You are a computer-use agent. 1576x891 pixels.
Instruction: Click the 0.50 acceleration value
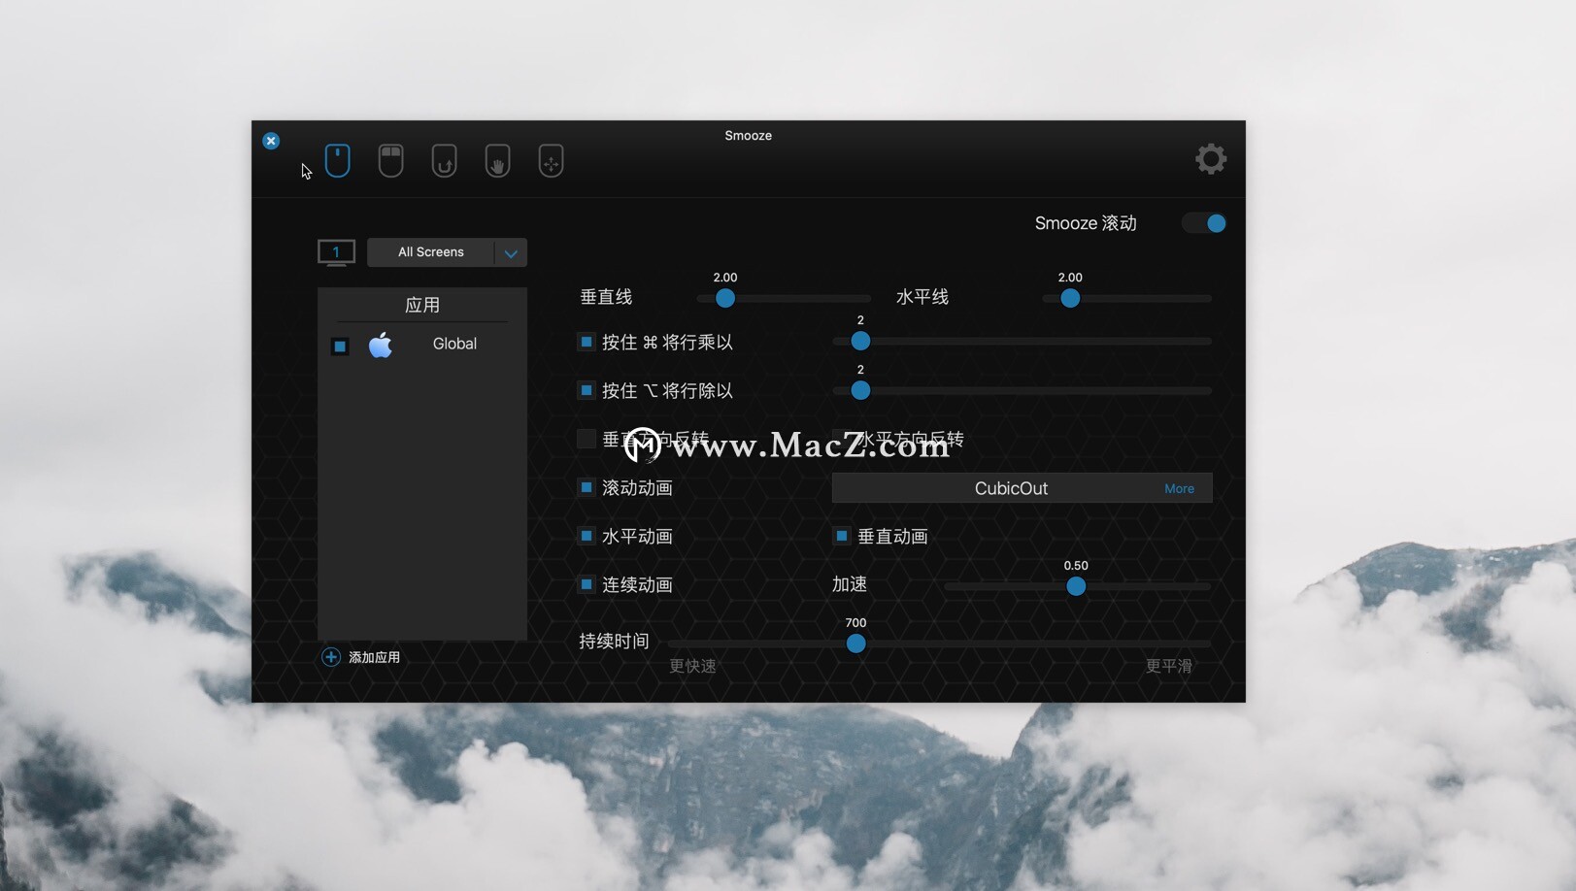click(1076, 566)
